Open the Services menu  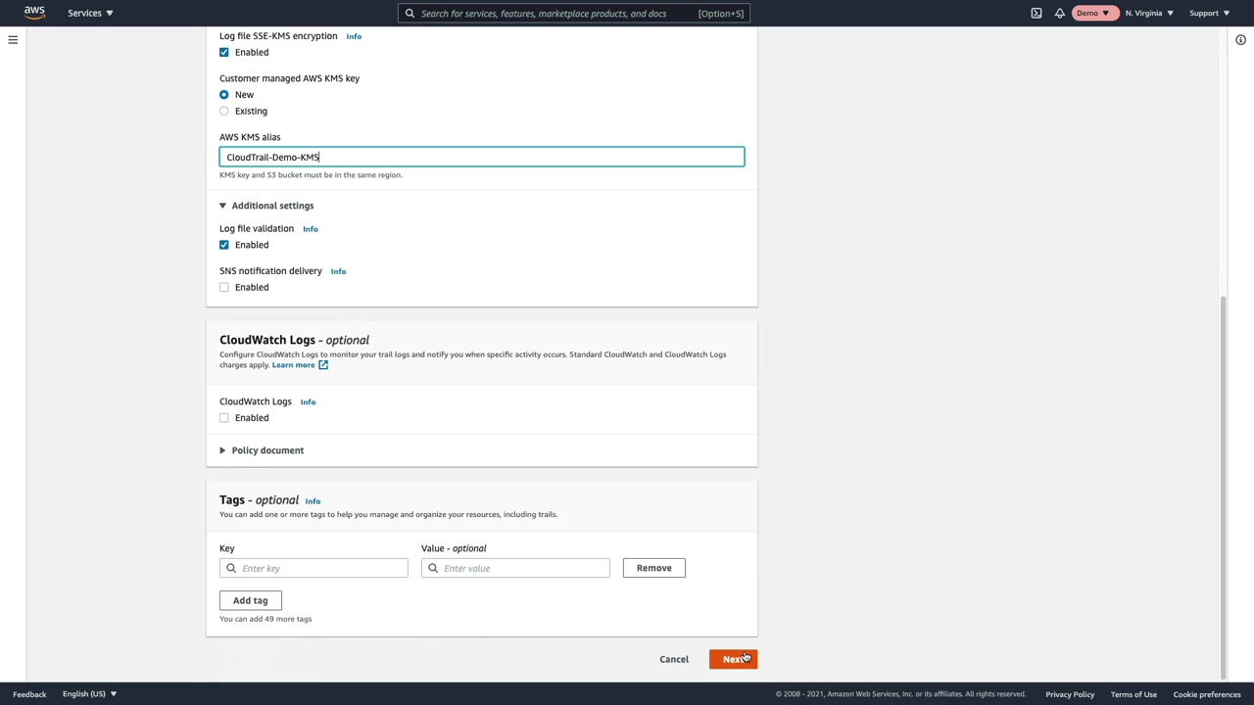click(x=90, y=13)
